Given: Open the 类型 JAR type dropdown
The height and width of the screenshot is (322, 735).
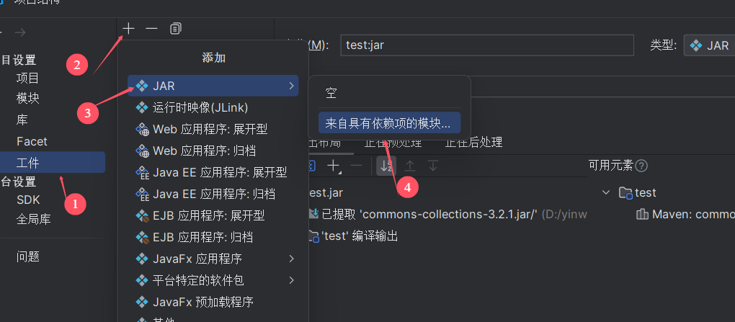Looking at the screenshot, I should pyautogui.click(x=709, y=45).
